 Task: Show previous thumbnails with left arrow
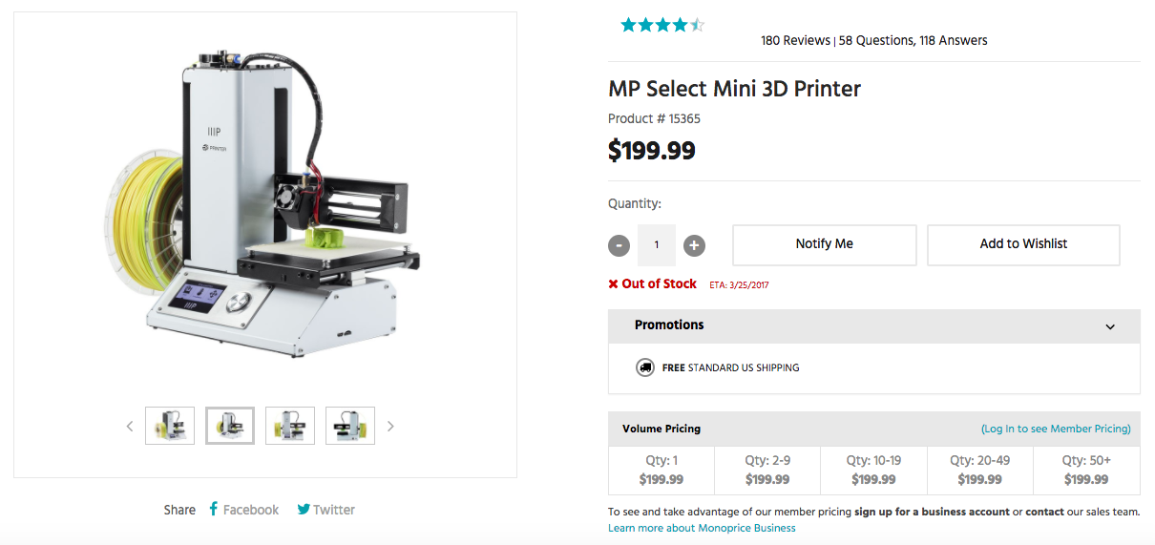[130, 427]
